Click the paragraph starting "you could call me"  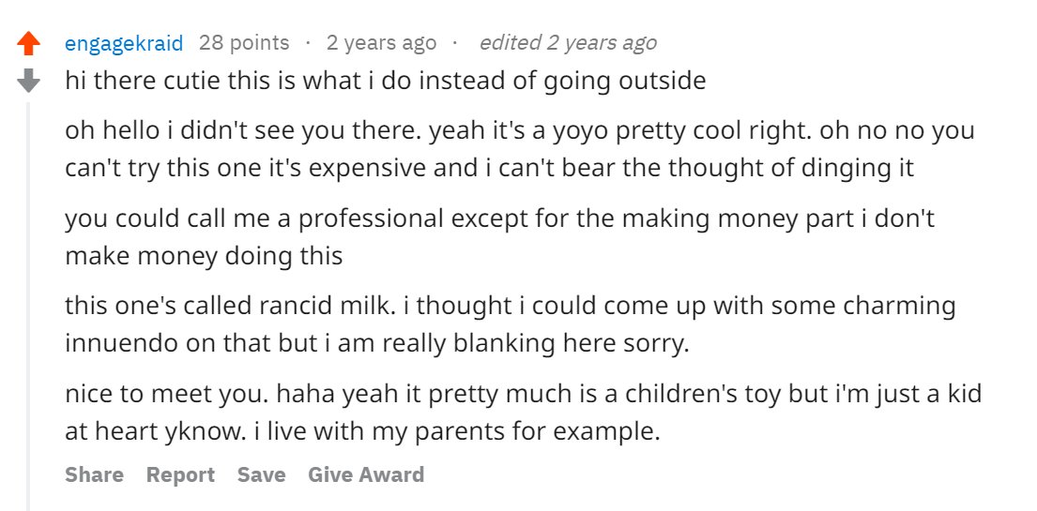coord(497,237)
